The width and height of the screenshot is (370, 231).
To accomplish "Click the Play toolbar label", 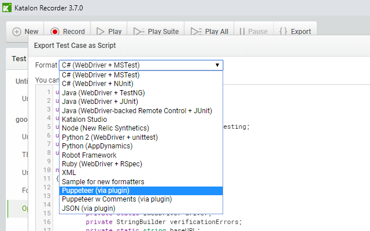I will coord(115,32).
